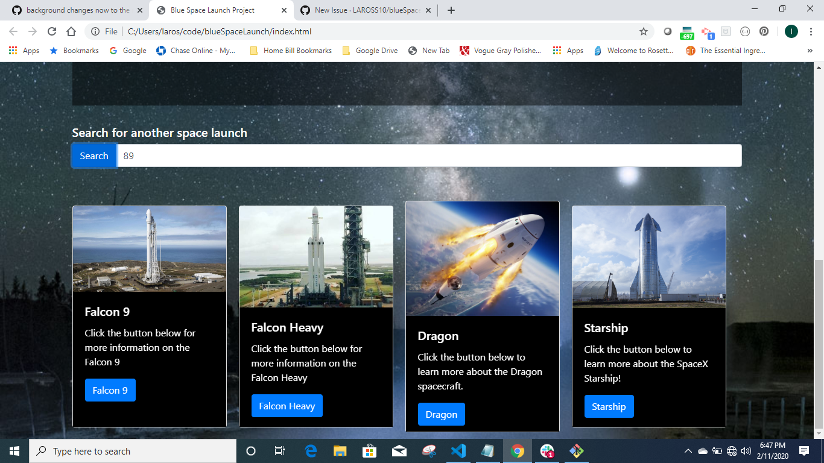The height and width of the screenshot is (463, 824).
Task: Open the Chrome profile avatar menu
Action: pyautogui.click(x=791, y=31)
